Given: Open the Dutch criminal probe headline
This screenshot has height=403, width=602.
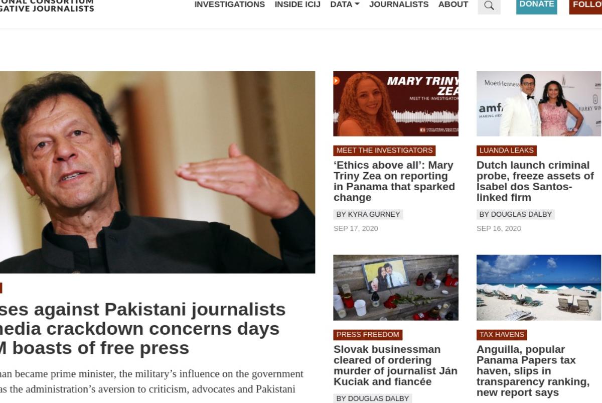Looking at the screenshot, I should coord(535,181).
